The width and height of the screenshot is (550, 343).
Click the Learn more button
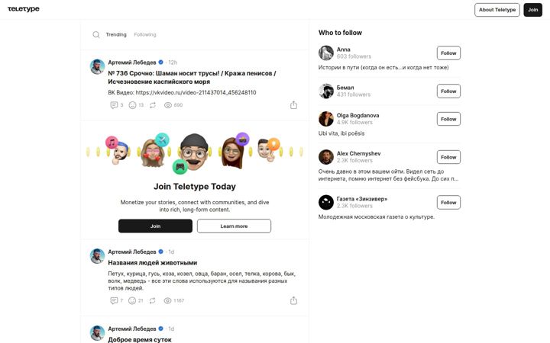click(x=234, y=226)
